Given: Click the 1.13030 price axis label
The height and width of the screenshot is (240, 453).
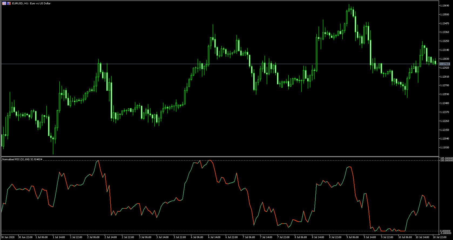Looking at the screenshot, I should click(x=445, y=59).
